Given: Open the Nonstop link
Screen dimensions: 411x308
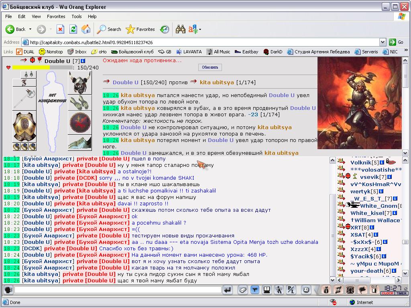Looking at the screenshot, I should [51, 52].
